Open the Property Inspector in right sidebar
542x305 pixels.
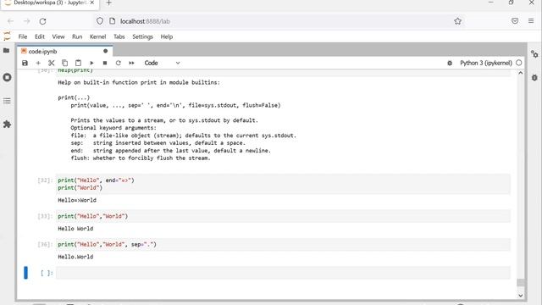(534, 54)
